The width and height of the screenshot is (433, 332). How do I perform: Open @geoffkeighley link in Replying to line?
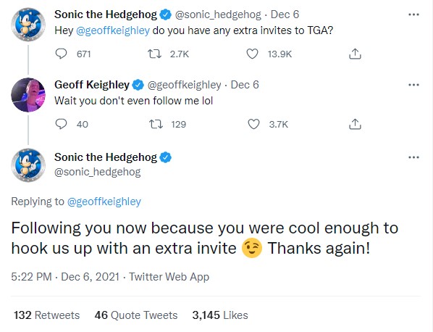pos(104,202)
